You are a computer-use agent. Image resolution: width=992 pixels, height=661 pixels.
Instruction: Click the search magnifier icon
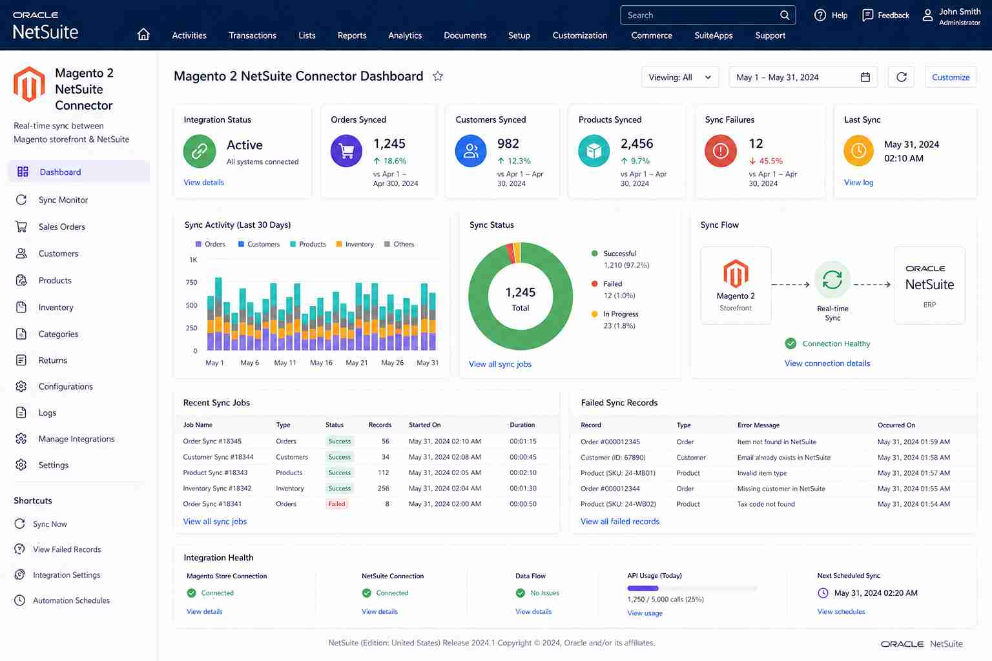pyautogui.click(x=785, y=15)
